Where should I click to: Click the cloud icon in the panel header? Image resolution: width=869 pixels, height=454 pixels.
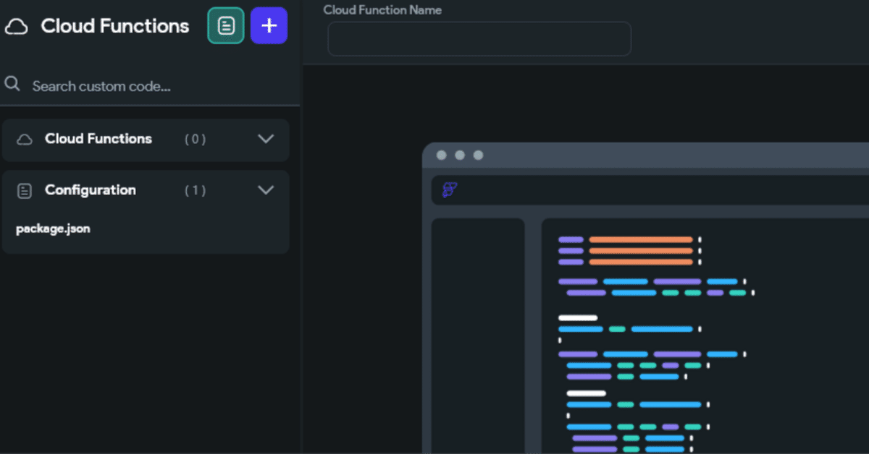[x=17, y=26]
